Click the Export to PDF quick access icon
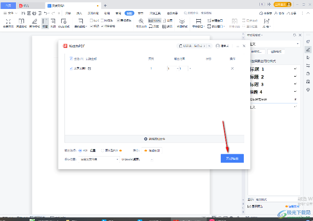The height and width of the screenshot is (221, 313). coord(29,13)
